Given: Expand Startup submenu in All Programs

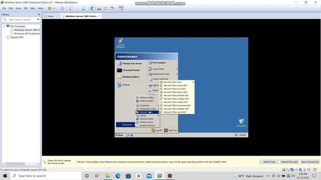Looking at the screenshot, I should (147, 115).
